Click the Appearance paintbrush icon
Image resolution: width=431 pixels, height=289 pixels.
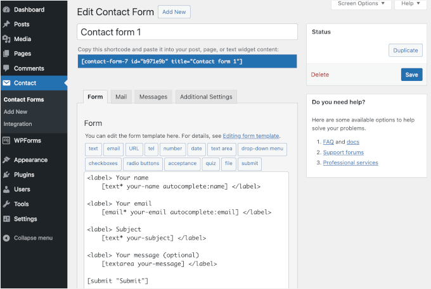click(x=6, y=160)
